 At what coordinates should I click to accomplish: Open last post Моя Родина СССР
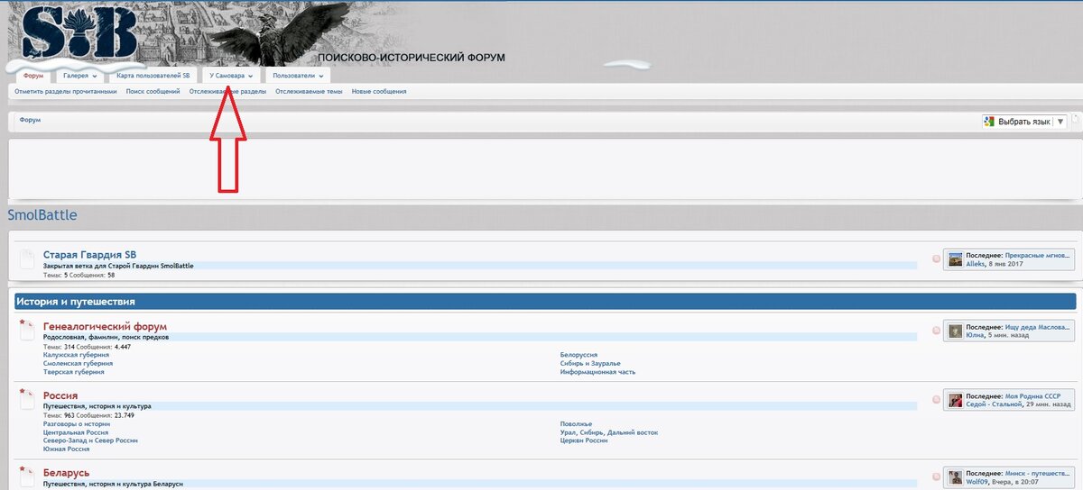(x=1032, y=396)
